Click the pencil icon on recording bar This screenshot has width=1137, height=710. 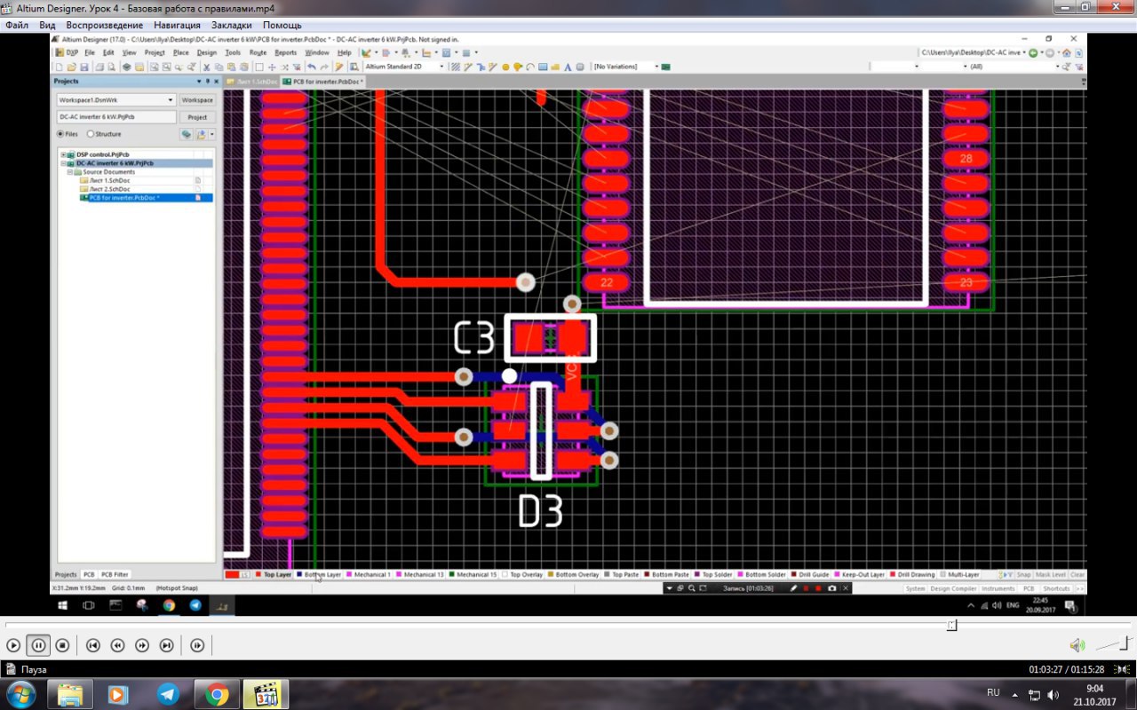coord(793,588)
